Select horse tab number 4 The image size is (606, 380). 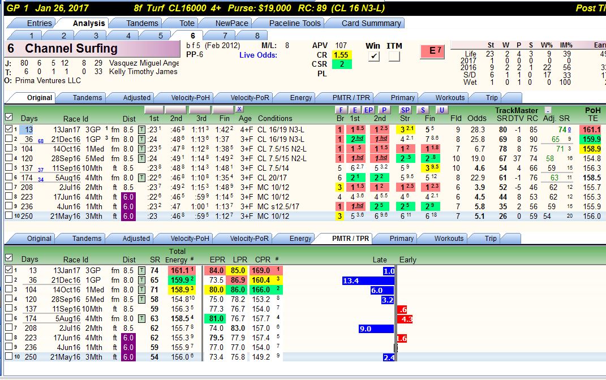[128, 36]
